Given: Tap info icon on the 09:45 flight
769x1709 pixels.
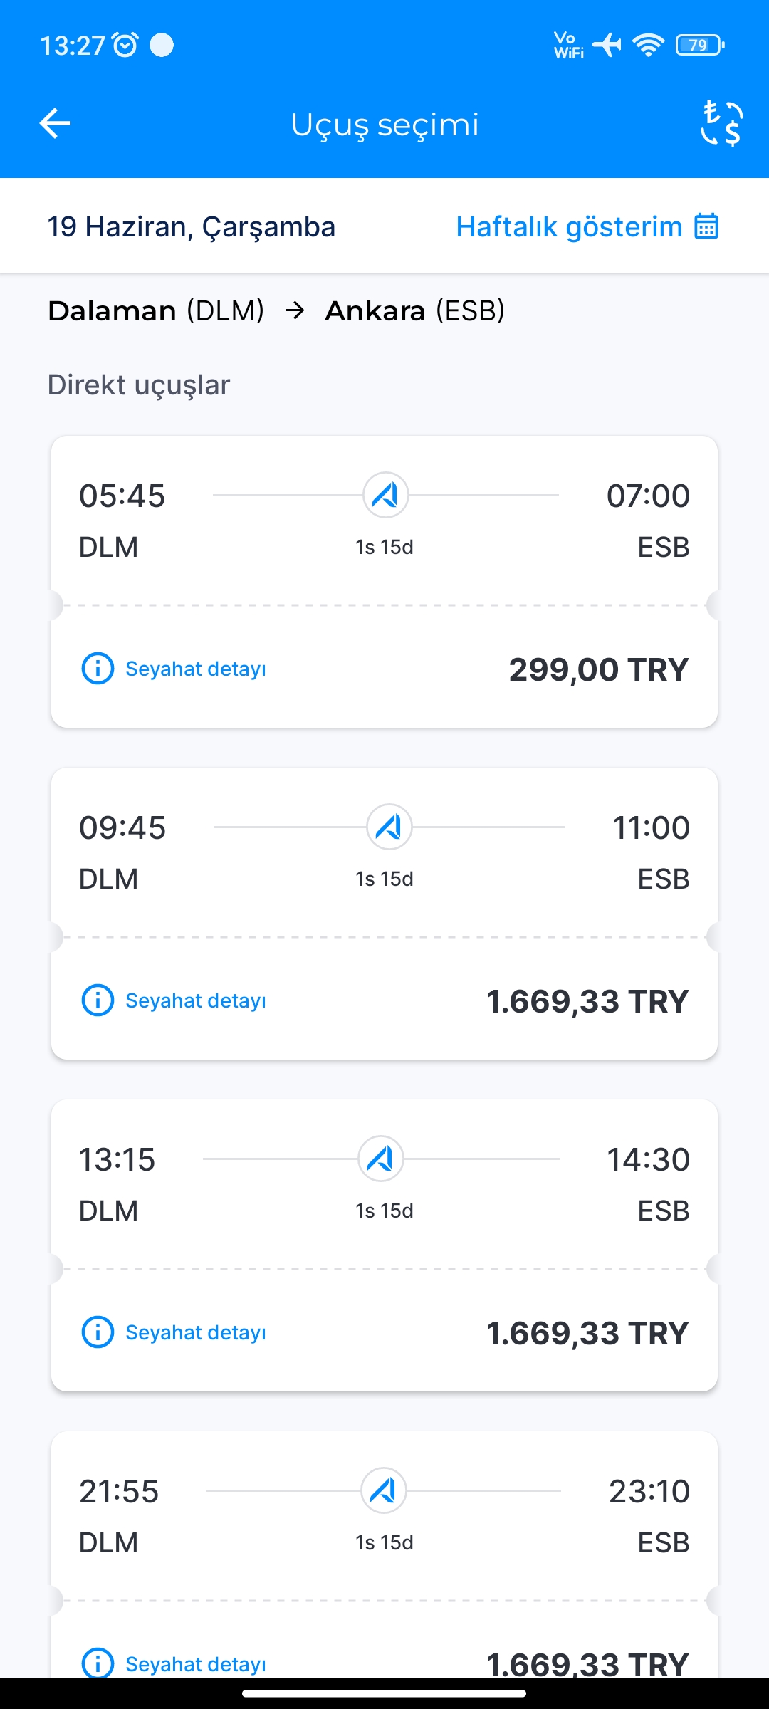Looking at the screenshot, I should 98,1000.
